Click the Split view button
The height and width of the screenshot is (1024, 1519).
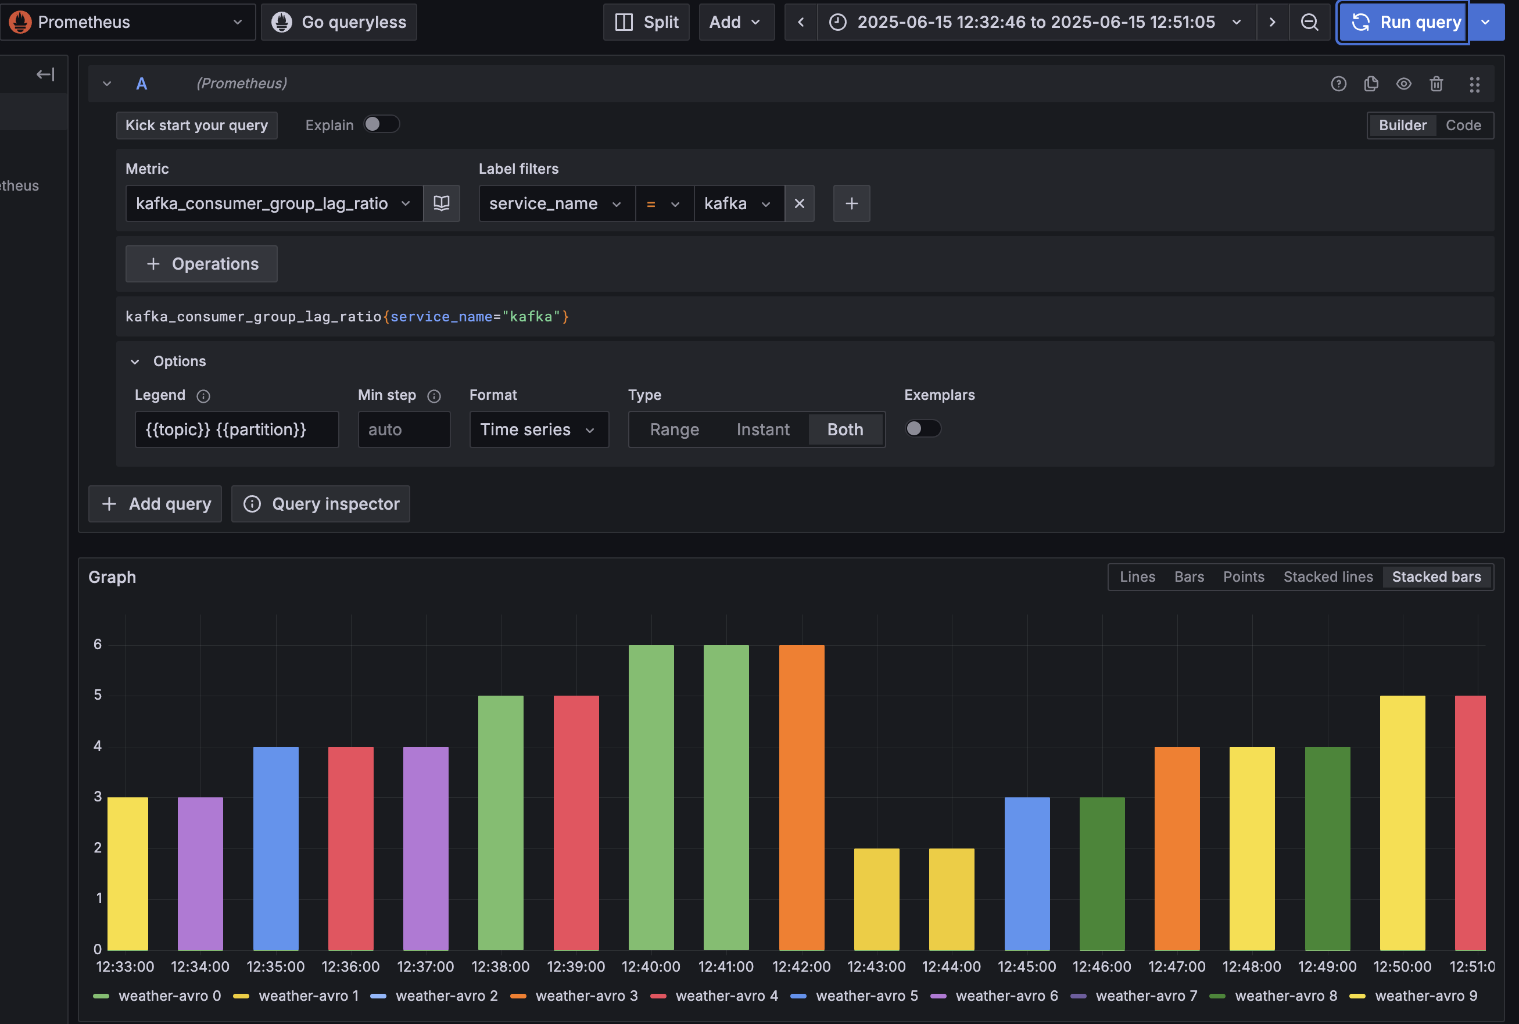click(647, 22)
